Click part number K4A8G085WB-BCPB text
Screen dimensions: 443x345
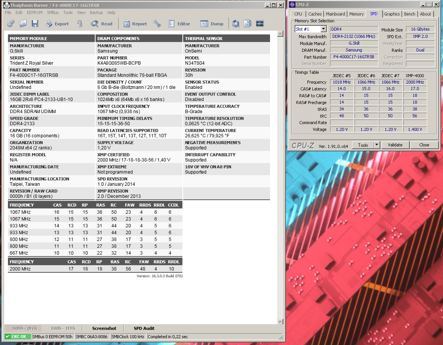(119, 63)
